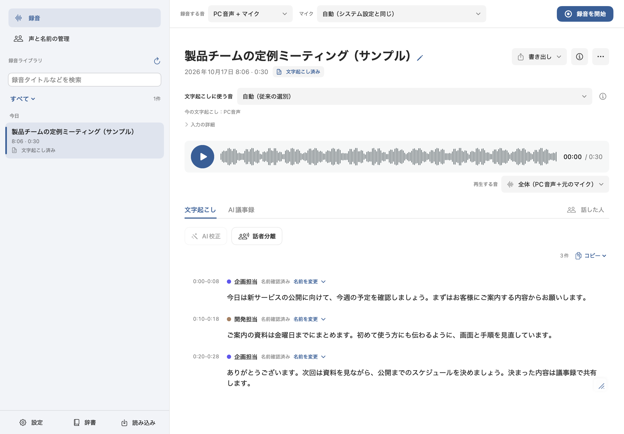Select 録音 in the sidebar
The height and width of the screenshot is (434, 624).
pyautogui.click(x=85, y=18)
